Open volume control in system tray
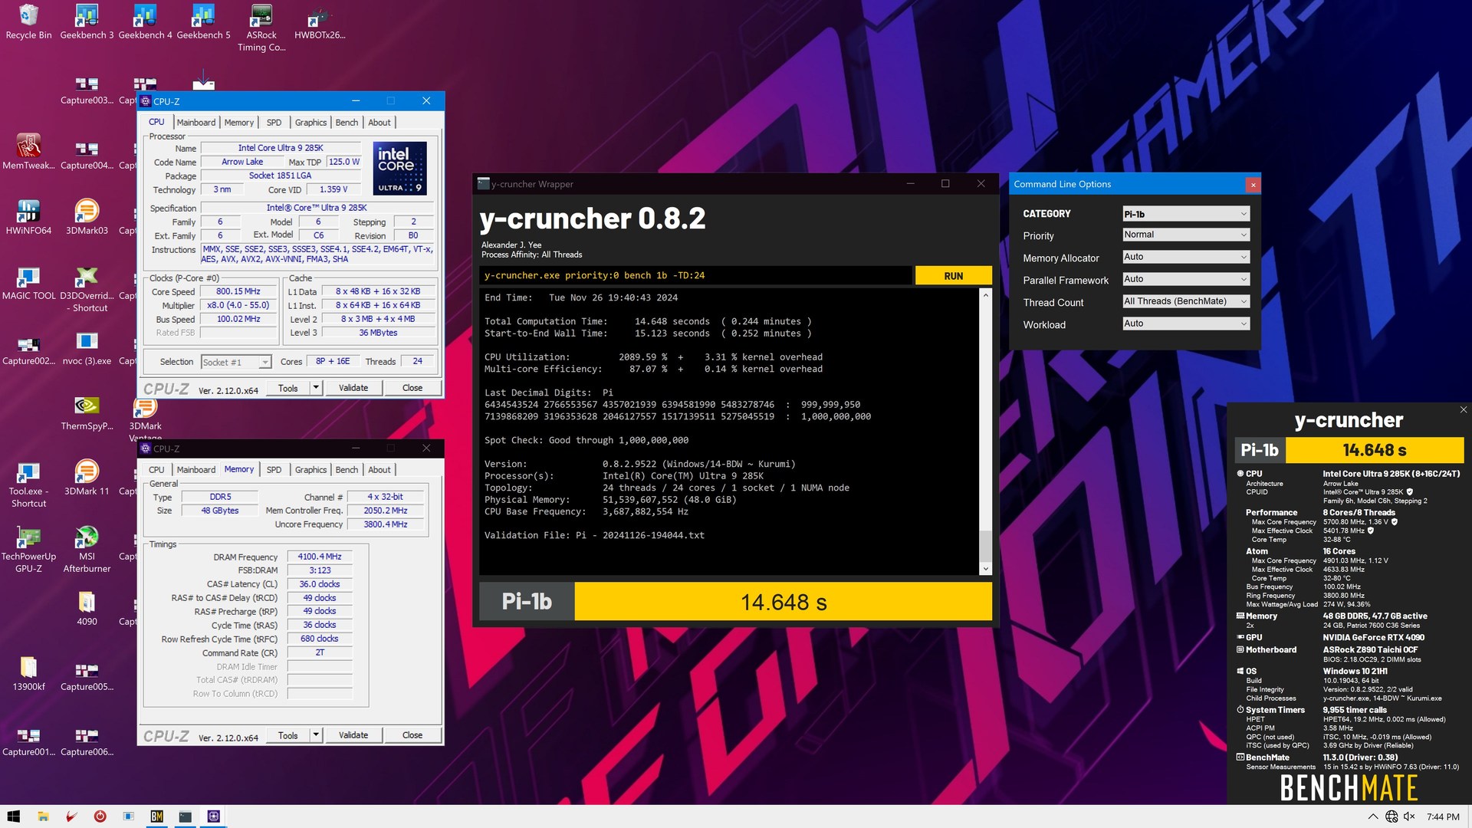 point(1409,816)
